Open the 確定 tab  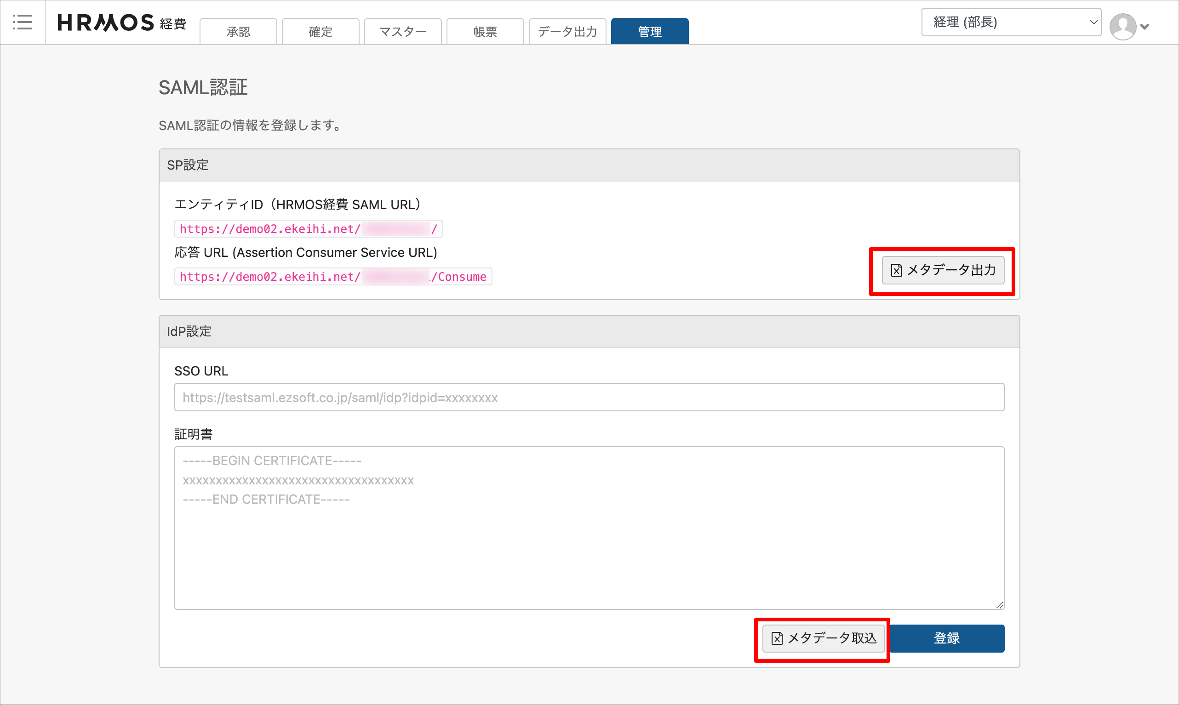tap(321, 32)
